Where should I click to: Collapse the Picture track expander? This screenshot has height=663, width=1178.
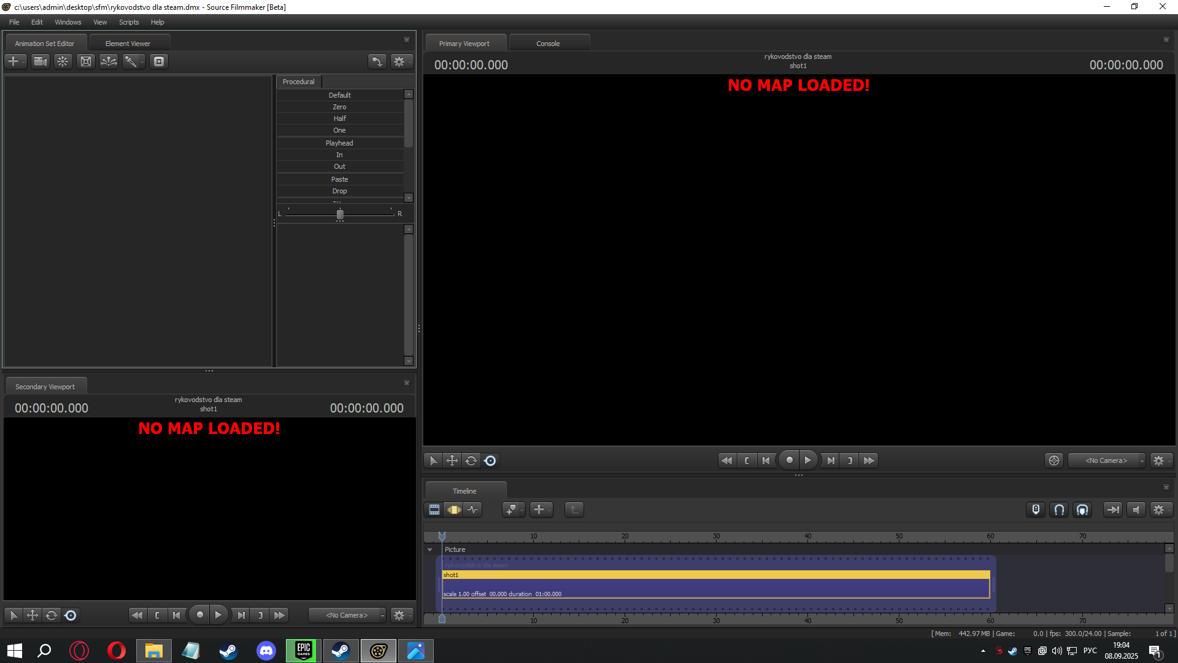pyautogui.click(x=430, y=549)
